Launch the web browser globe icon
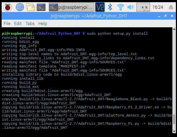The image size is (177, 137). pos(20,7)
